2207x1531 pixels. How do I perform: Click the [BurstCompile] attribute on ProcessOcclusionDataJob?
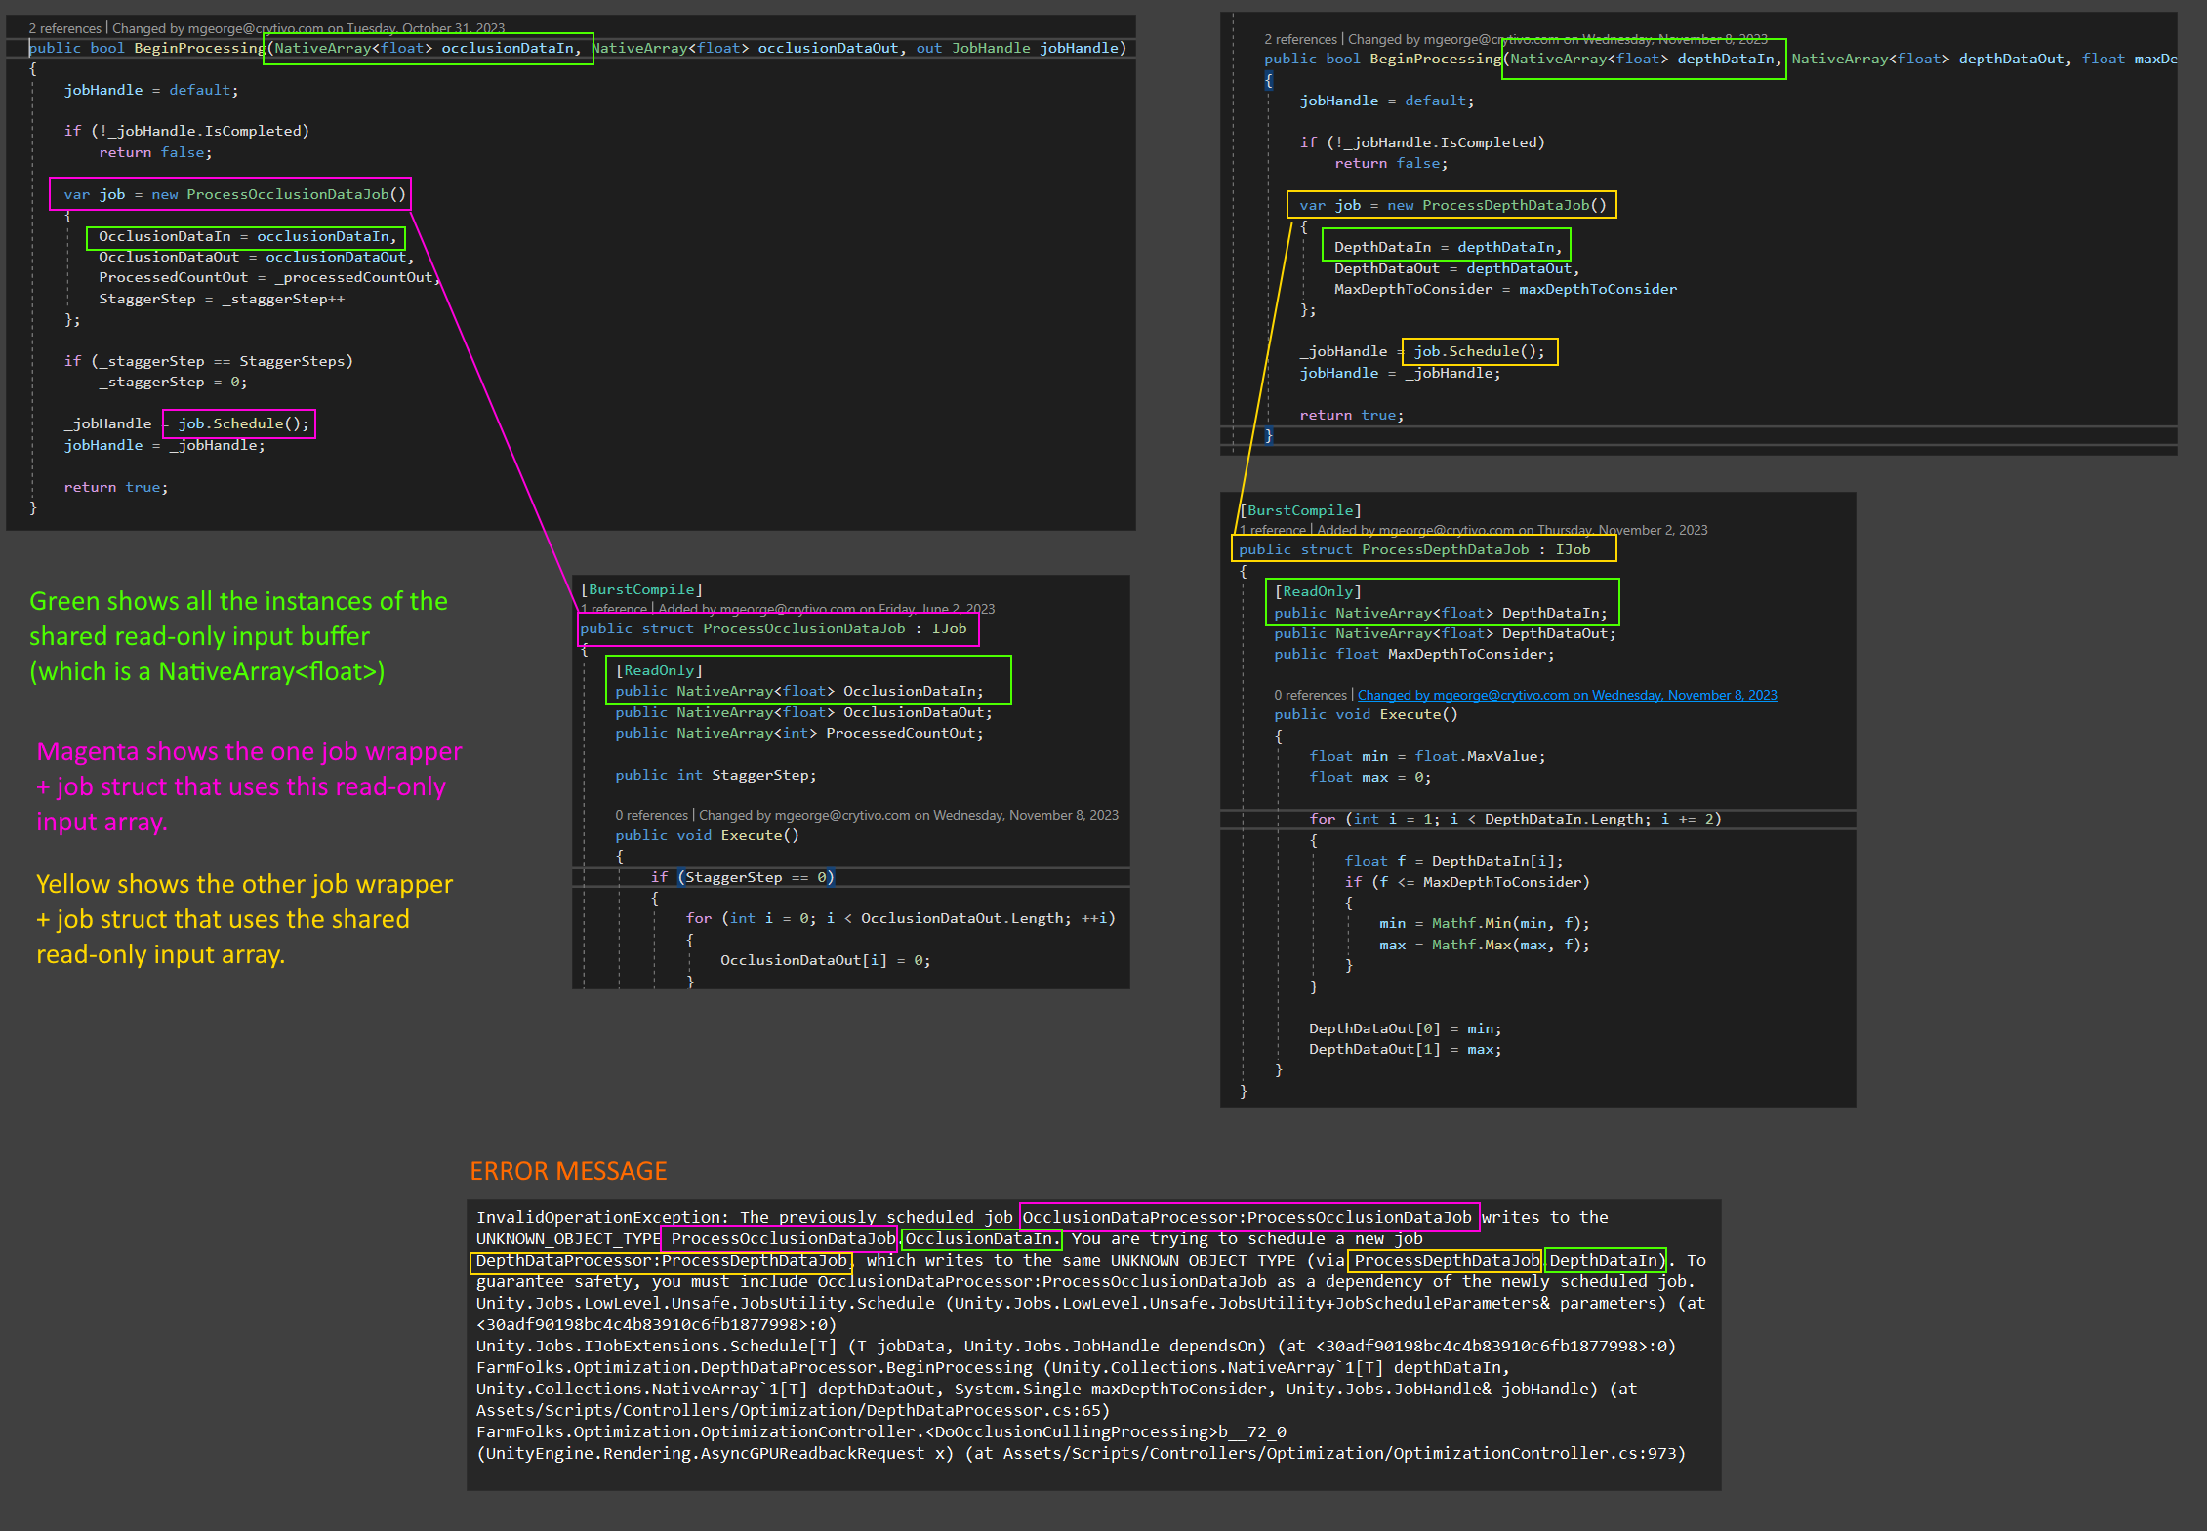point(640,589)
